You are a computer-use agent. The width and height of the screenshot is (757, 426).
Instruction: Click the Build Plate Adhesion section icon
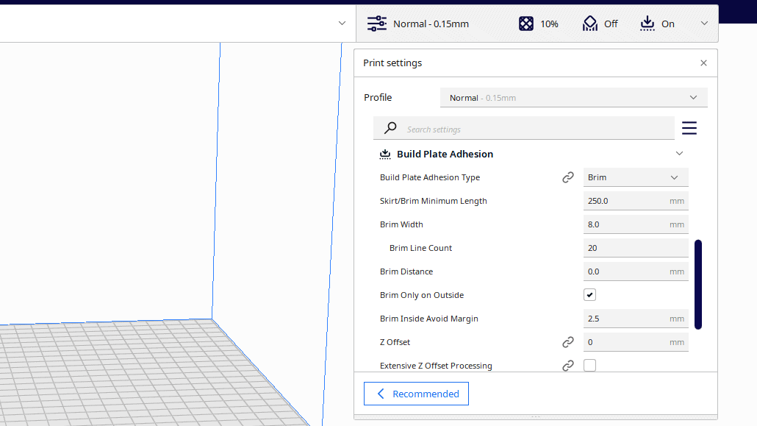click(x=385, y=154)
